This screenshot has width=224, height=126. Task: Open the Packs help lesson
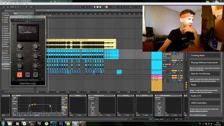pyautogui.click(x=205, y=85)
